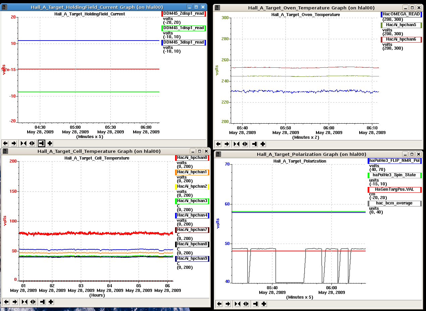Viewport: 426px width, 311px height.
Task: Compress time axis in Polarization graph
Action: (237, 304)
